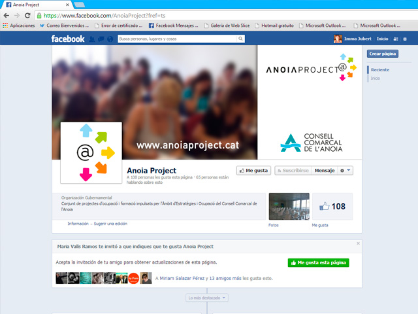Open friend requests icon in Facebook bar
Screen dimensions: 418x314
91,39
